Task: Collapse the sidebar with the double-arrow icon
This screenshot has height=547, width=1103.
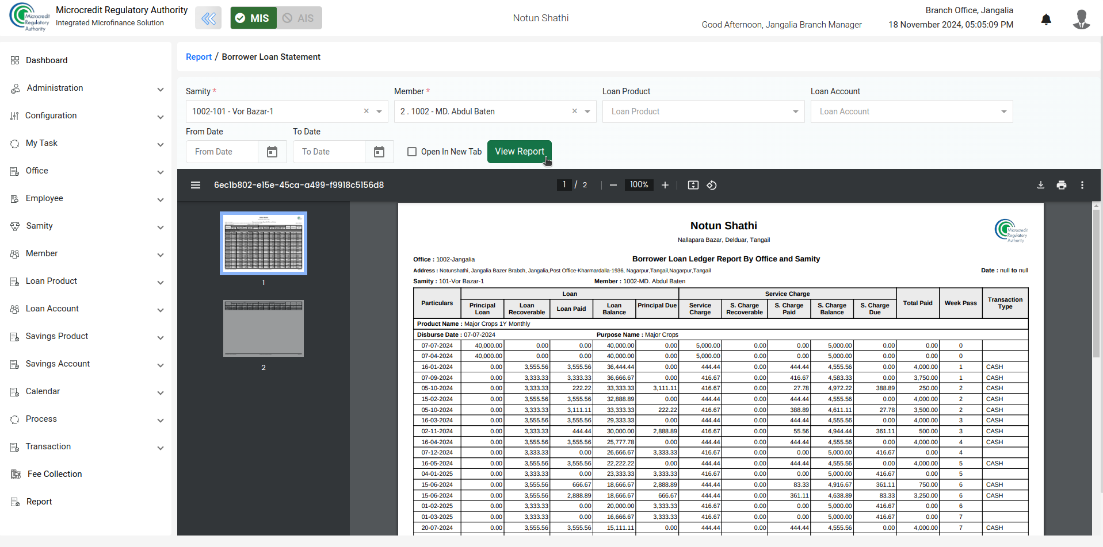Action: click(208, 18)
